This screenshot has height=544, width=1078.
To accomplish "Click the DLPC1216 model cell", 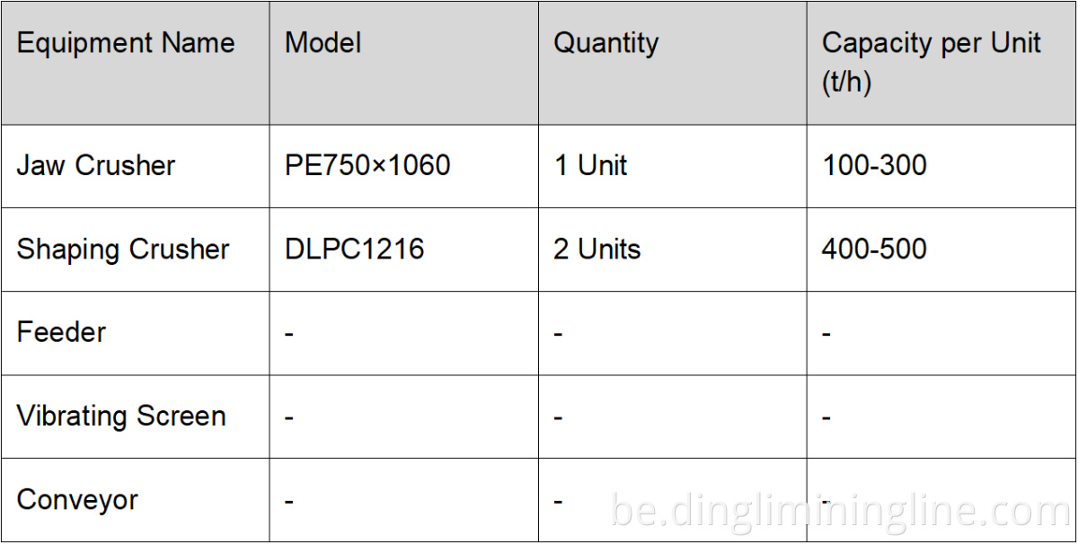I will tap(354, 250).
